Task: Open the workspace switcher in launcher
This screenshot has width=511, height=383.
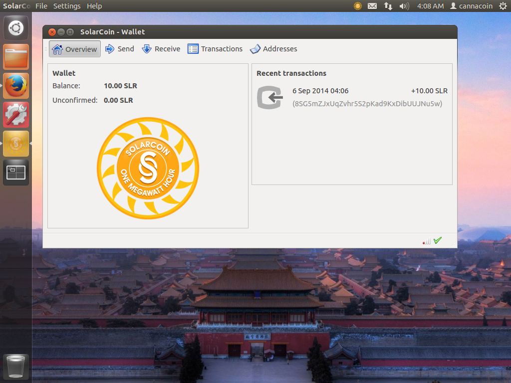Action: tap(16, 173)
